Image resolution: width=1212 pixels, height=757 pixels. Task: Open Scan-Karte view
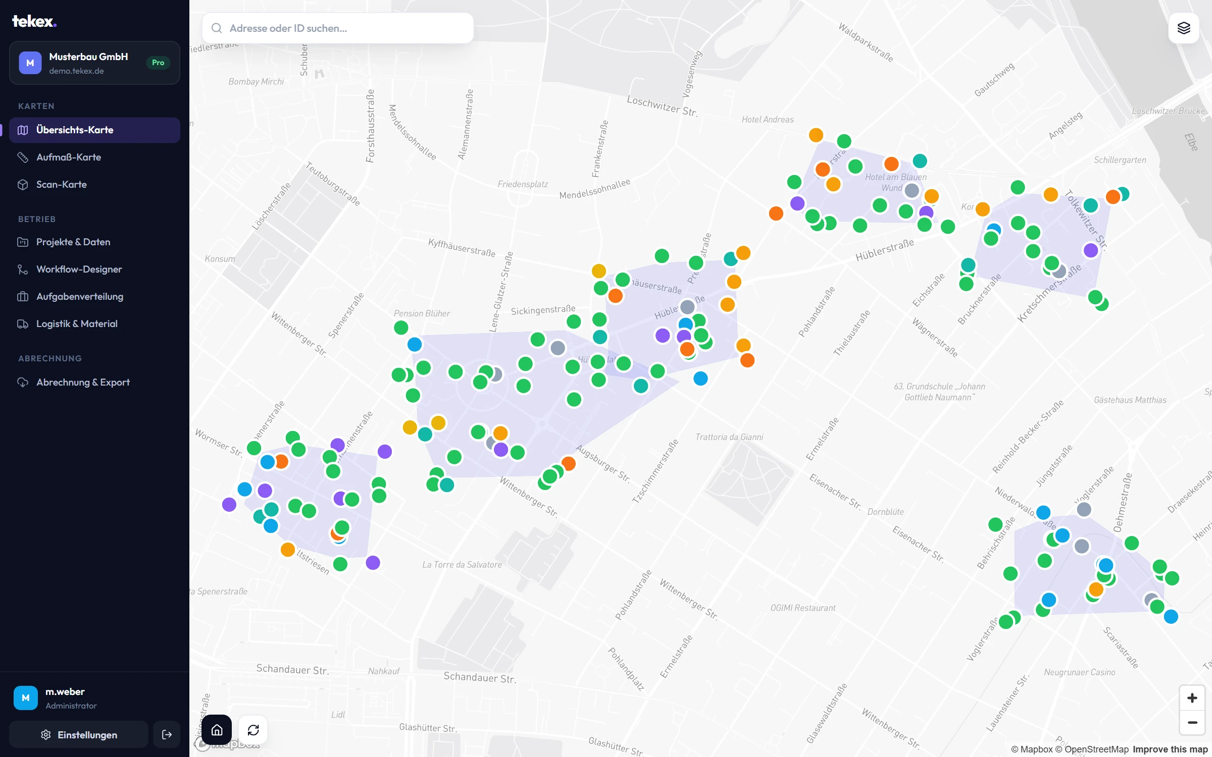(x=94, y=185)
